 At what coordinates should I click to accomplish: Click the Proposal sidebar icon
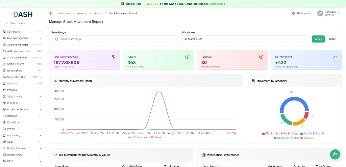[x=4, y=90]
